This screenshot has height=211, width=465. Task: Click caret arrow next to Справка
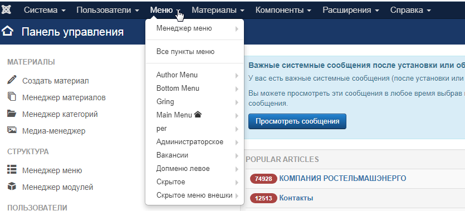(428, 11)
